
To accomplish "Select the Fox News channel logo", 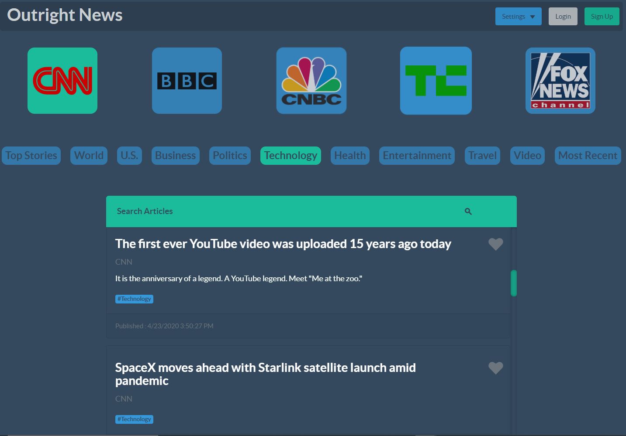I will [x=560, y=81].
